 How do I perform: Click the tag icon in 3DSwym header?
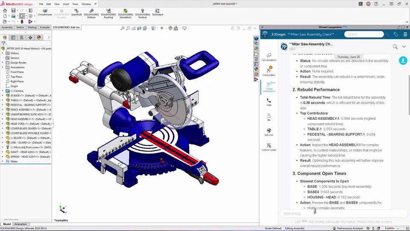[395, 34]
